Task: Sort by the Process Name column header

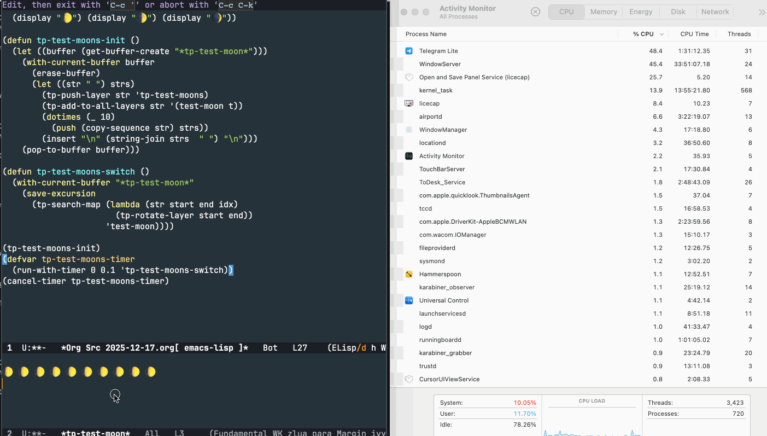Action: [x=426, y=34]
